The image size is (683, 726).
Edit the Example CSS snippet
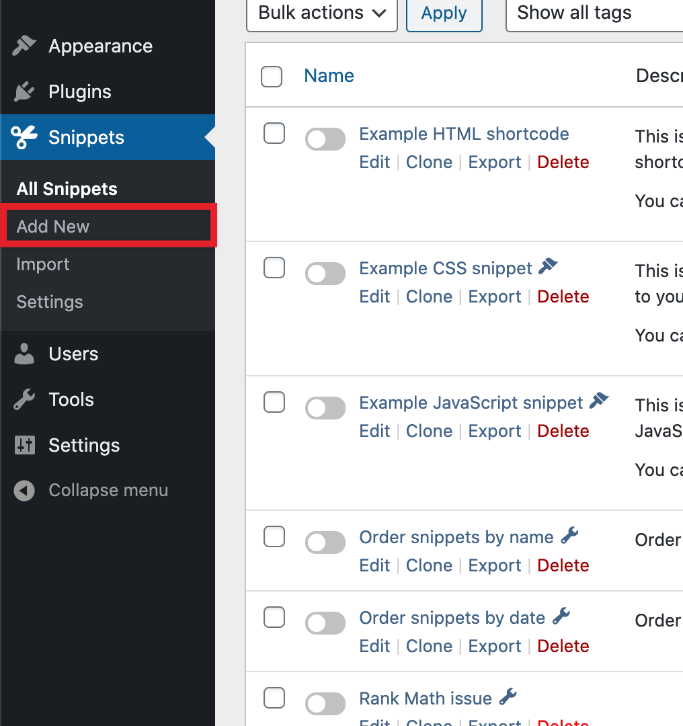tap(374, 296)
